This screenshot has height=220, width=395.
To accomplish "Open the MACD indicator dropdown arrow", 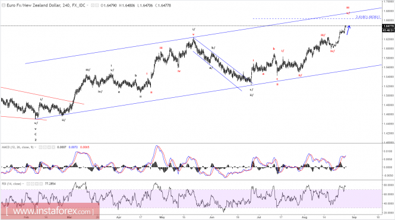I will [35, 147].
